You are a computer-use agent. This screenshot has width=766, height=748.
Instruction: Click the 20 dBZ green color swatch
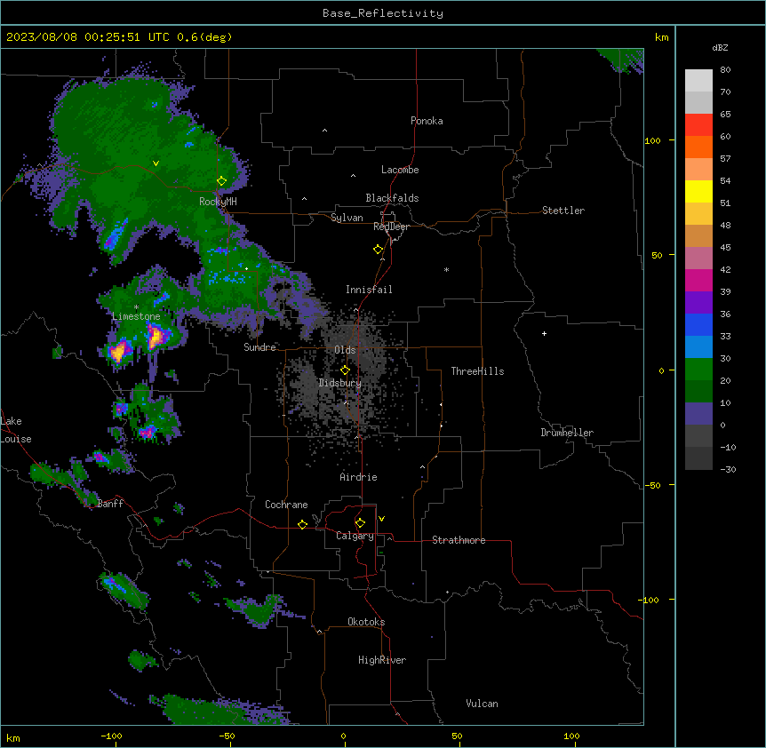coord(698,392)
